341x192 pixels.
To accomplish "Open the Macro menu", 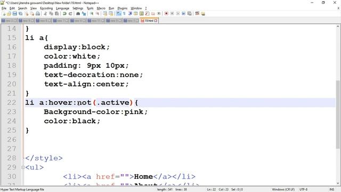I will click(x=101, y=9).
